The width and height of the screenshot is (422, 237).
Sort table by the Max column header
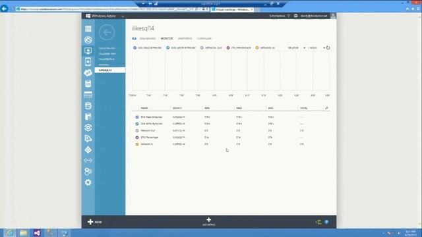point(239,108)
